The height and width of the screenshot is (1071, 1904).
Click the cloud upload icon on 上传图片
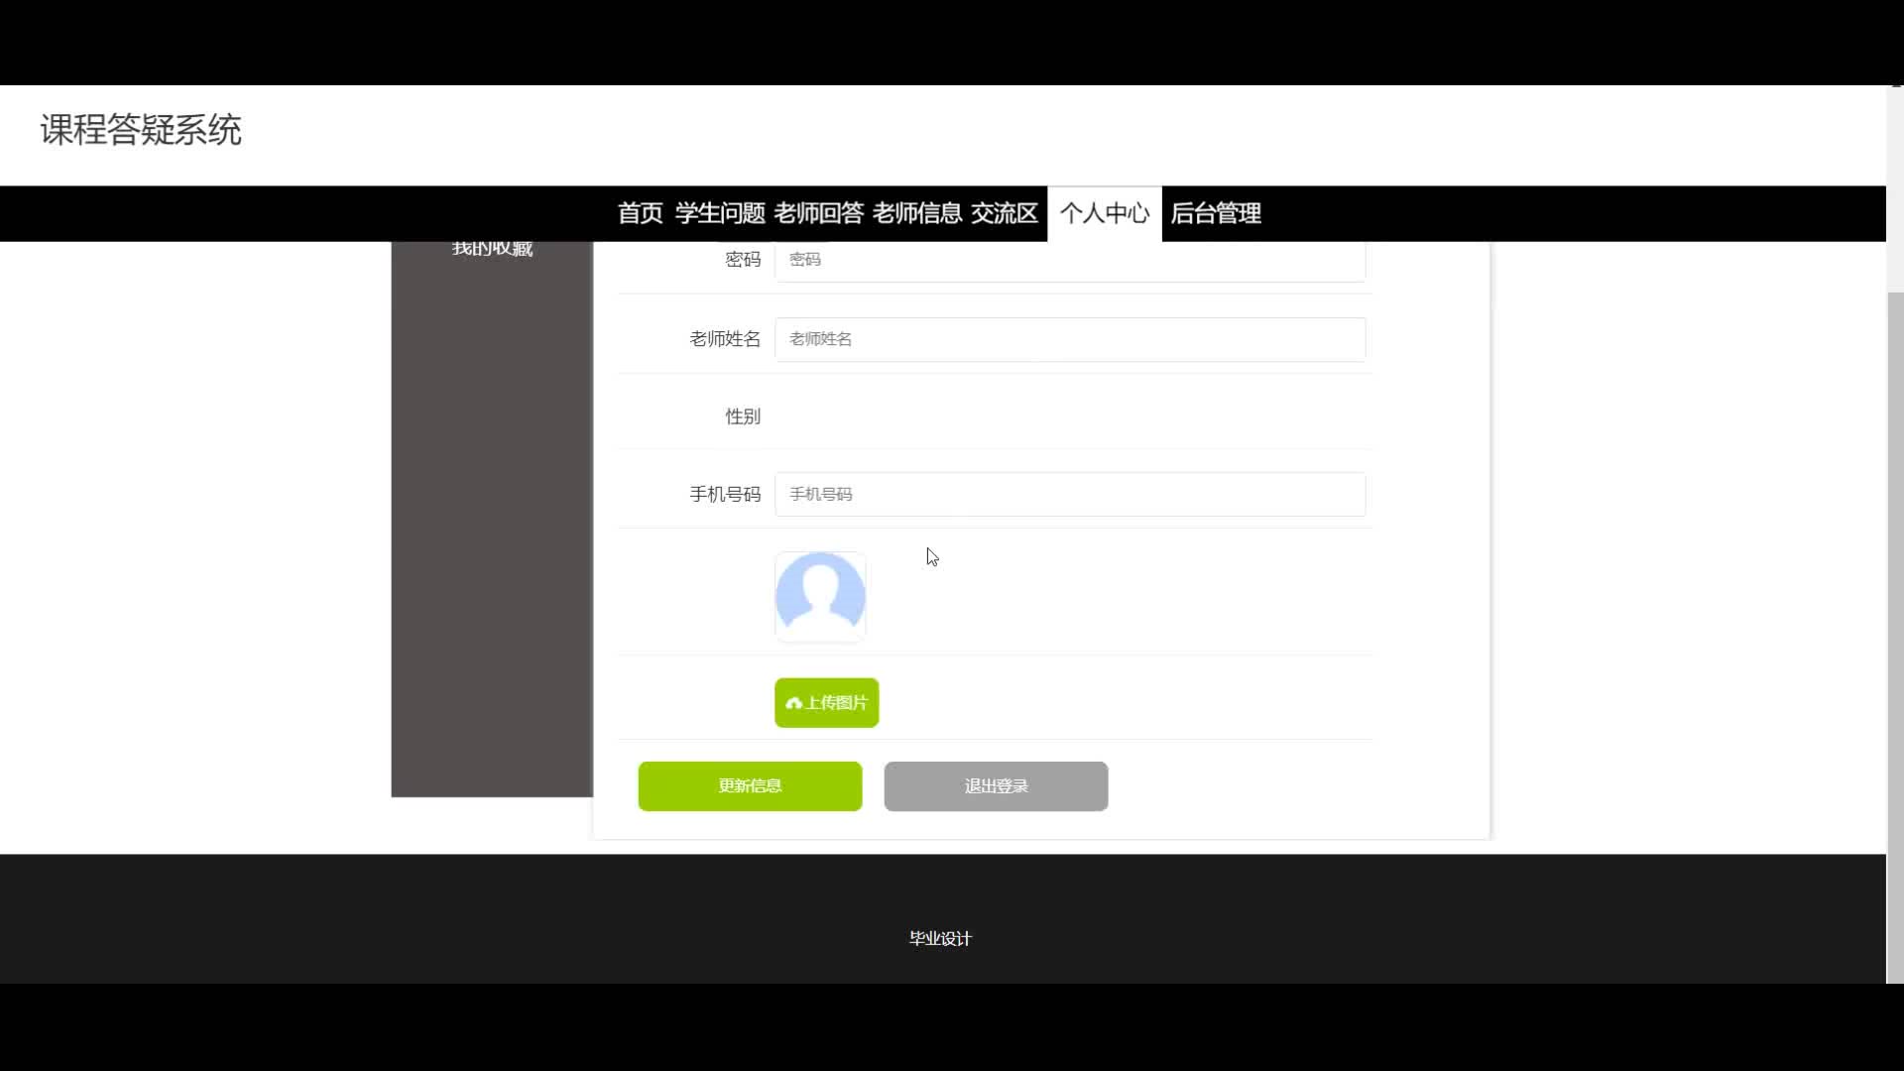coord(793,703)
